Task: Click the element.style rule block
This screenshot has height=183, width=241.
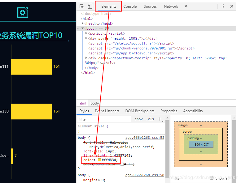Action: (x=120, y=129)
